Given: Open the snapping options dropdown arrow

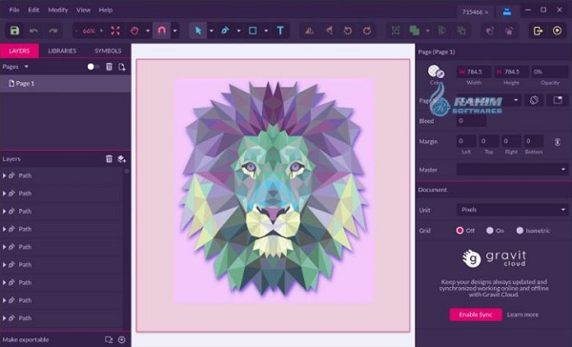Looking at the screenshot, I should tap(175, 31).
